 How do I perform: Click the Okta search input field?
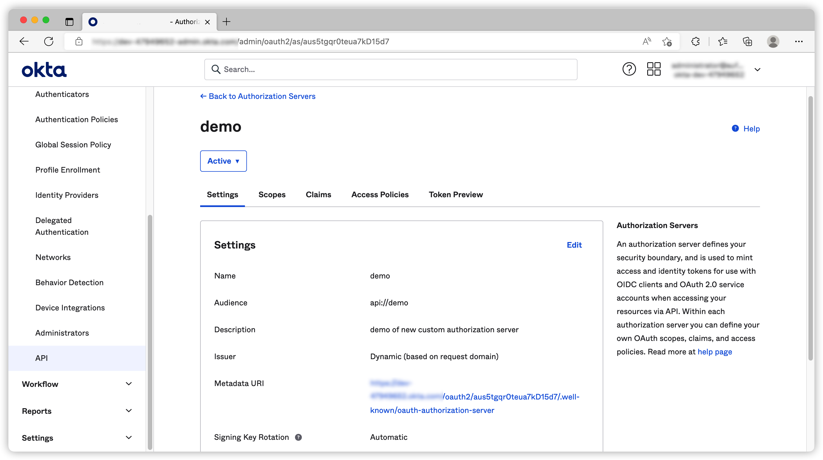(391, 69)
